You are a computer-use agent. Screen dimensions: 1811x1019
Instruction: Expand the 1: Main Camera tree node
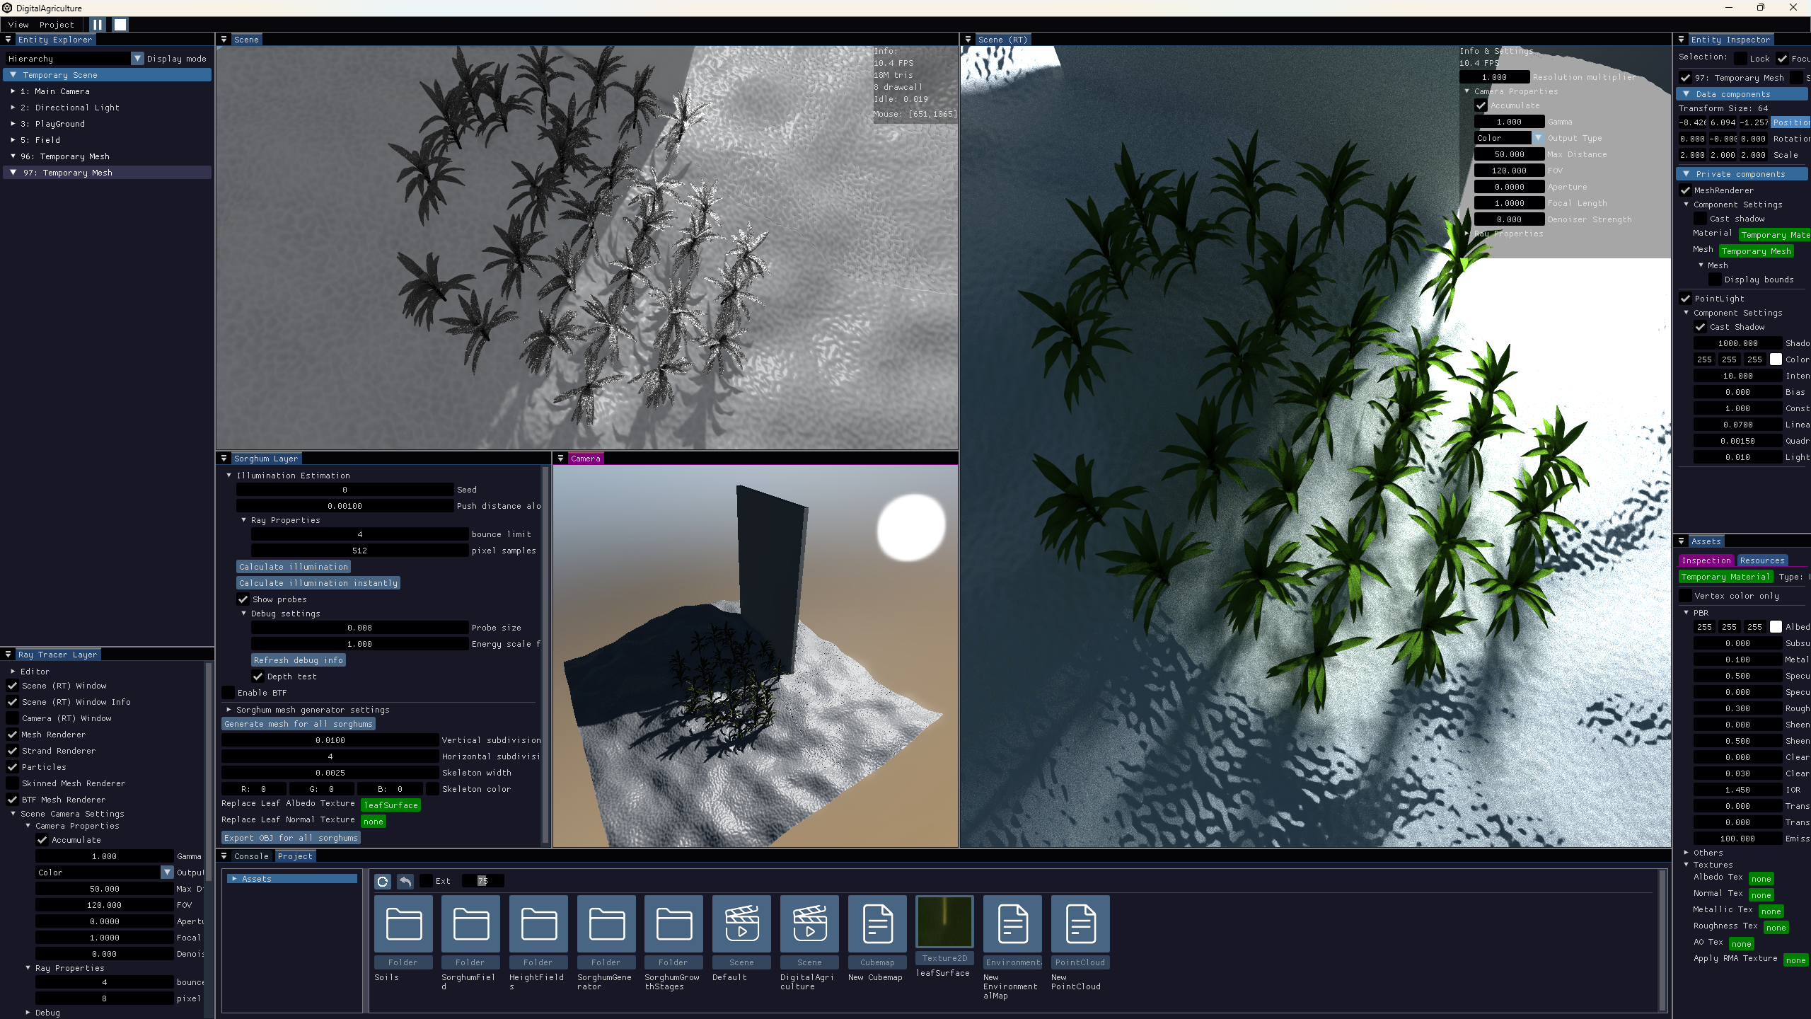pos(13,91)
